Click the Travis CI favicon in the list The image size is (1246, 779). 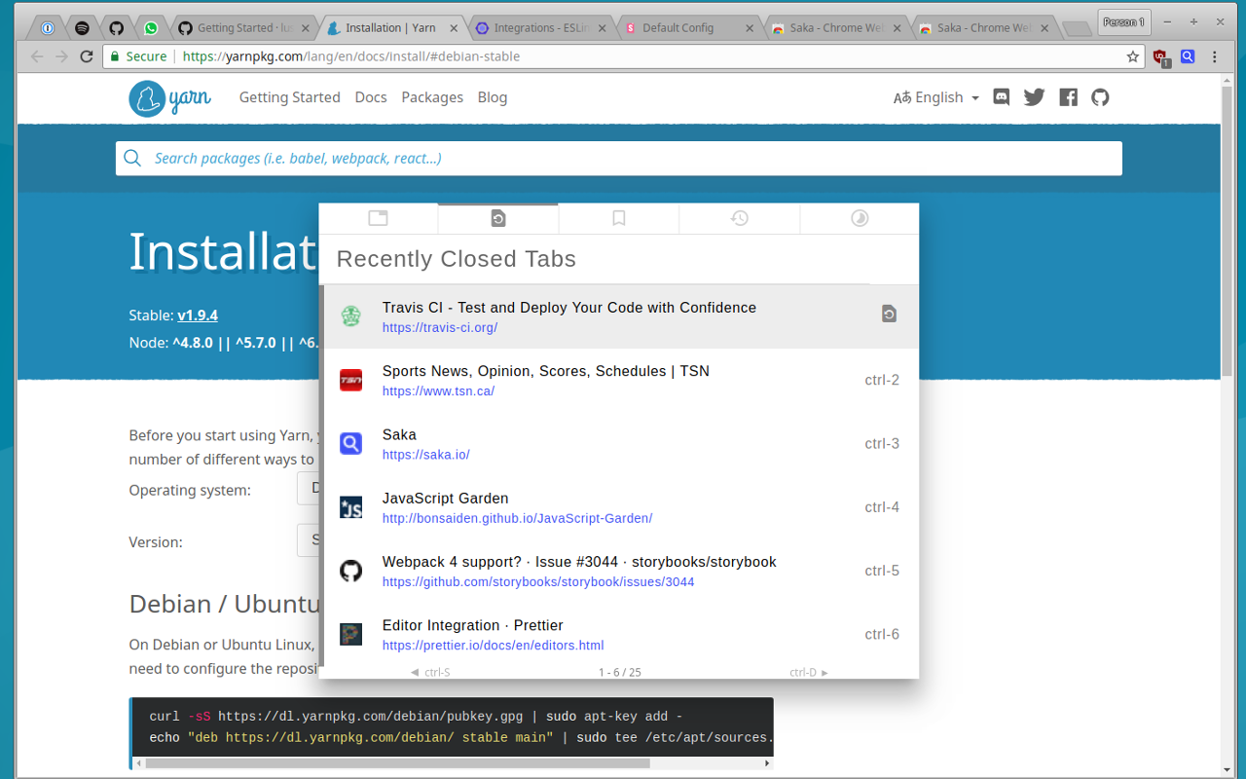[x=350, y=316]
